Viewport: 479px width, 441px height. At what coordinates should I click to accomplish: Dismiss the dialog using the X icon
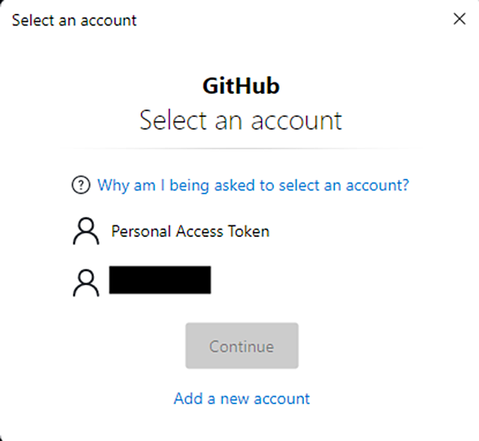tap(459, 19)
